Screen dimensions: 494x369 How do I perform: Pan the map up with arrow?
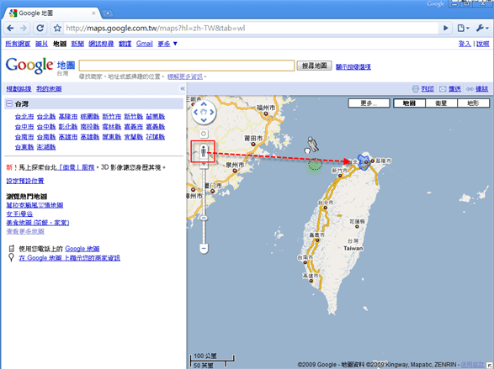(204, 104)
